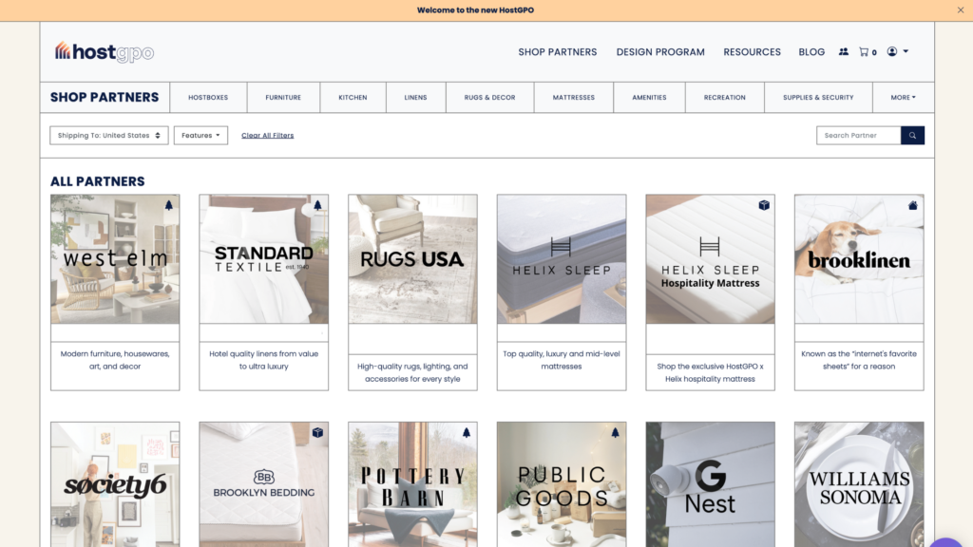This screenshot has width=973, height=547.
Task: Click the search magnifier button
Action: (x=912, y=135)
